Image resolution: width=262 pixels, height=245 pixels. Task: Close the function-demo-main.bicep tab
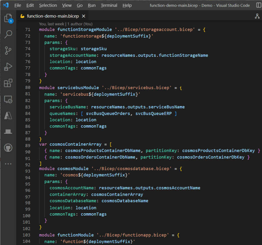(x=84, y=16)
